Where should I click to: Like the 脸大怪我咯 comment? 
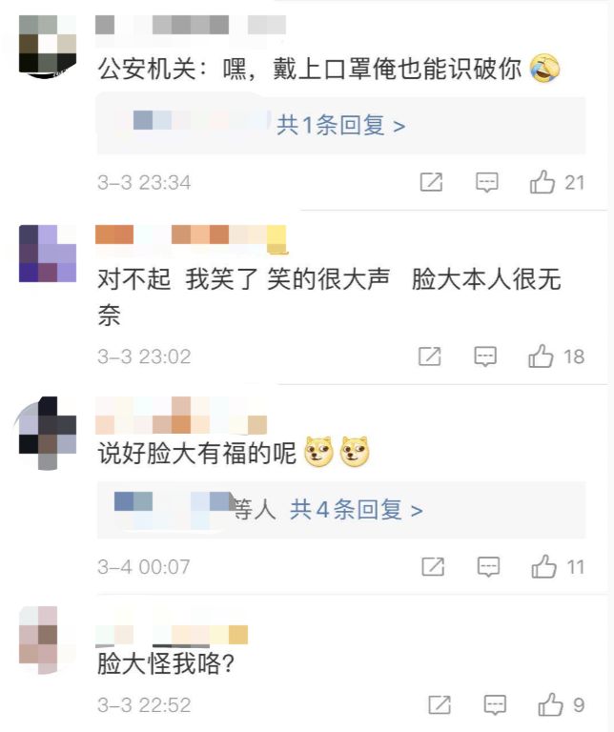coord(550,704)
